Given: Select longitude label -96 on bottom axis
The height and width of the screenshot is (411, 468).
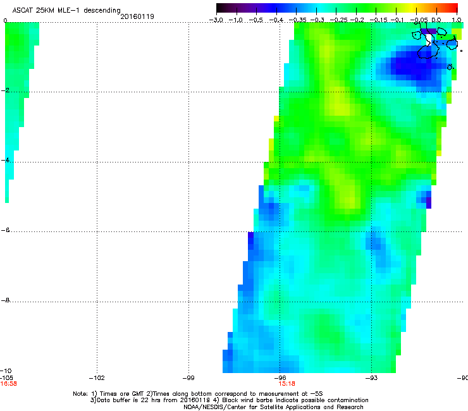Looking at the screenshot, I should [x=280, y=378].
